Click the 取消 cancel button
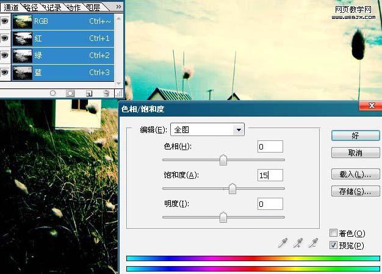Viewport: 382px width, 274px height. pyautogui.click(x=355, y=153)
